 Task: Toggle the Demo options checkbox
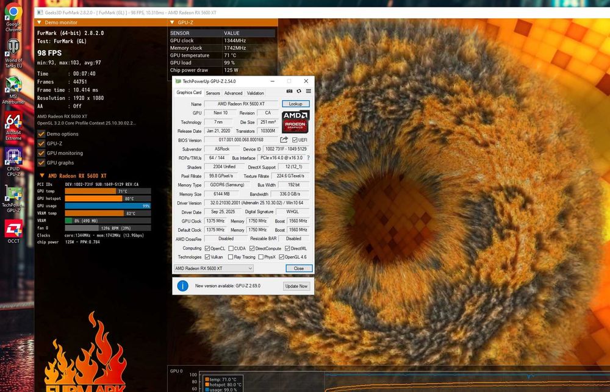(41, 134)
